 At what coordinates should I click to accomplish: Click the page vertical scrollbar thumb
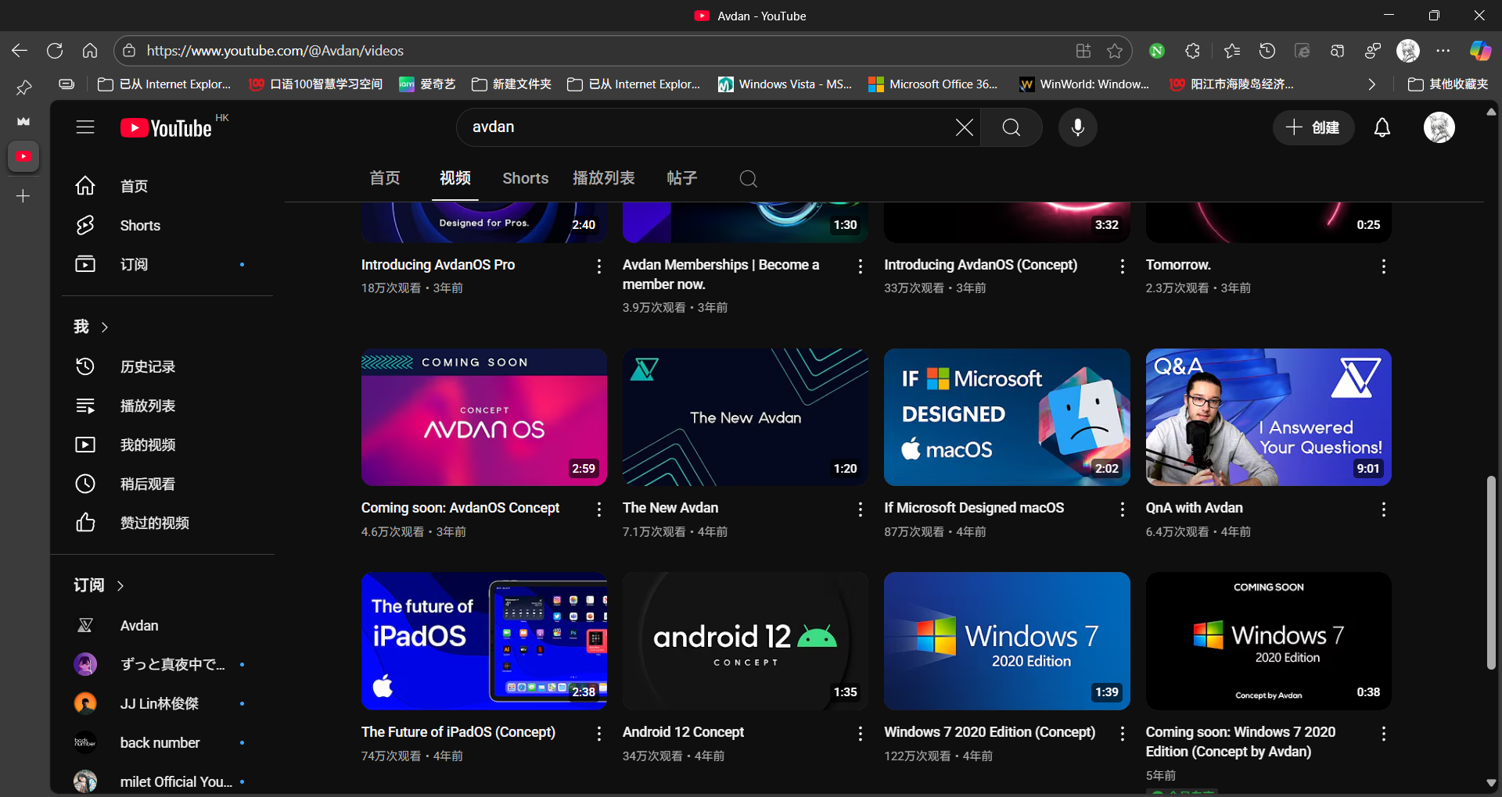pos(1491,572)
